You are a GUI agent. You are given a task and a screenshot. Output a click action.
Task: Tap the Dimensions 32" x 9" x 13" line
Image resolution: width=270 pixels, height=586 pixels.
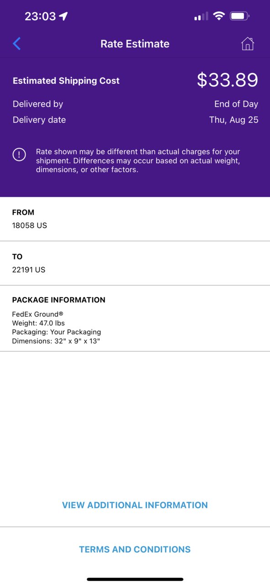[56, 341]
